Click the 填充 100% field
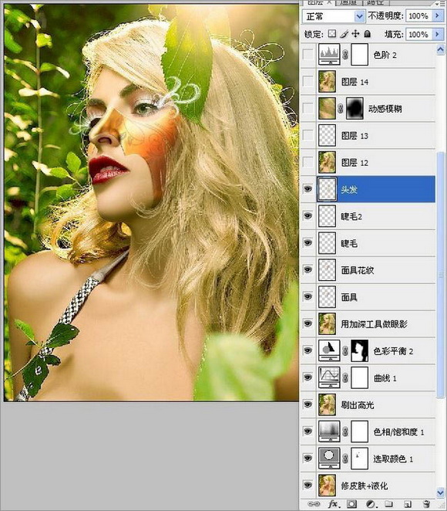The height and width of the screenshot is (511, 447). point(418,34)
